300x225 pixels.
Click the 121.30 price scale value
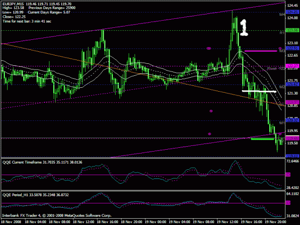(292, 93)
